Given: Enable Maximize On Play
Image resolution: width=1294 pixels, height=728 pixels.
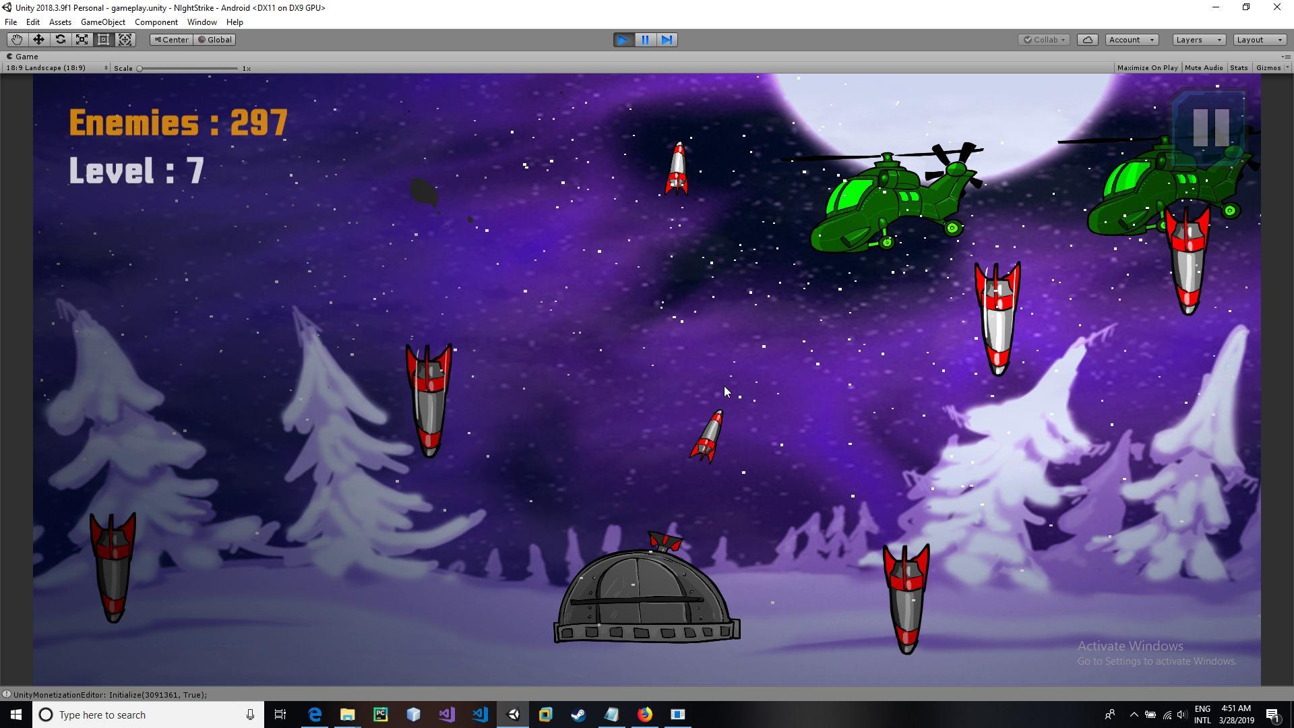Looking at the screenshot, I should [1147, 67].
